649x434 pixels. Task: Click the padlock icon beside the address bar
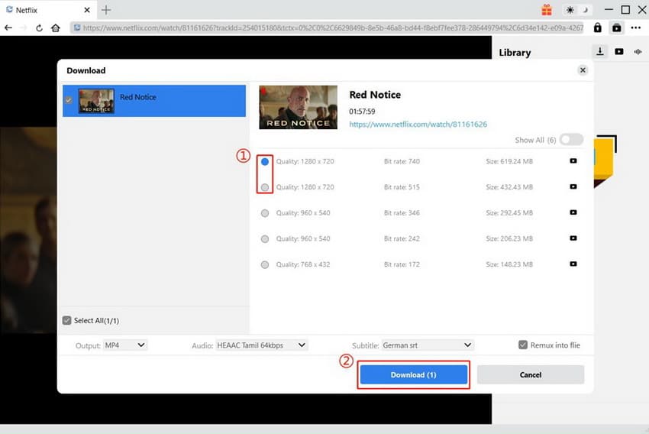(597, 28)
